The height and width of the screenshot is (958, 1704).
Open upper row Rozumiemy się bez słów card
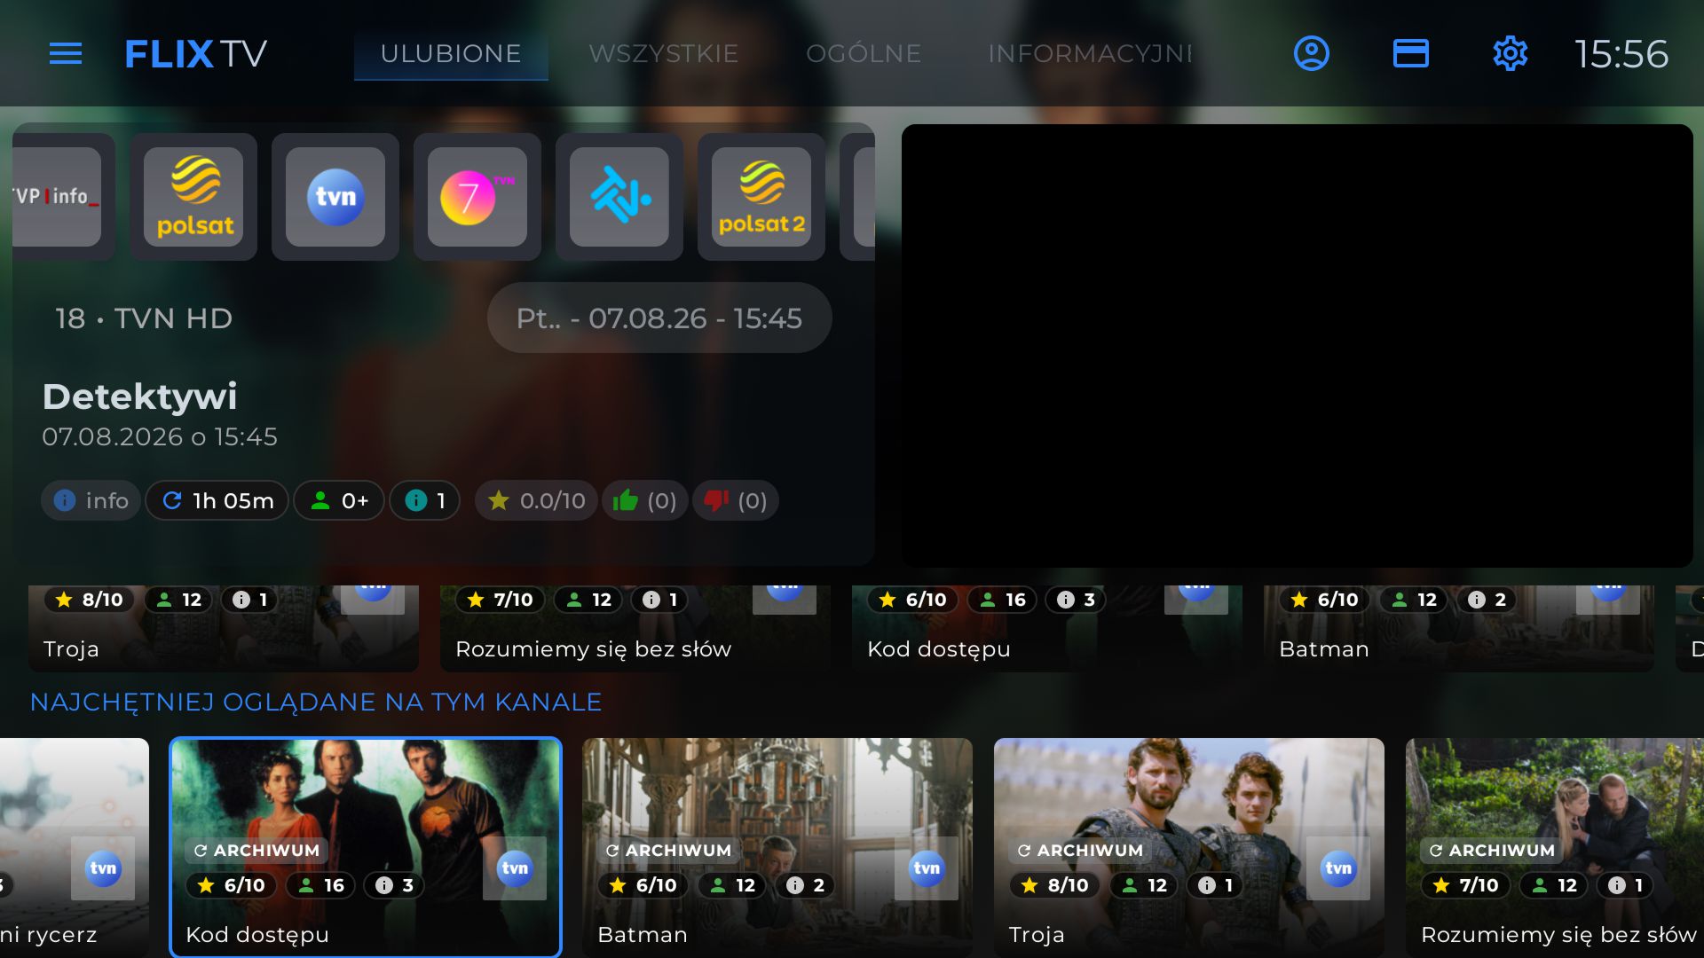click(x=635, y=628)
